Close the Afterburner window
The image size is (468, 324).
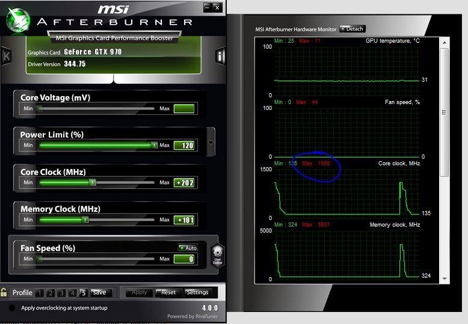[217, 7]
